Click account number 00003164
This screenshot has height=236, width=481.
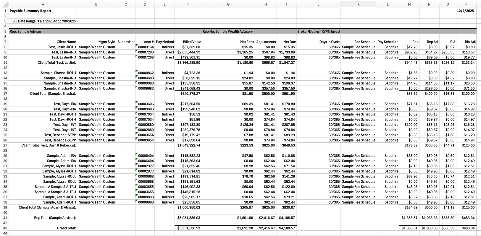pyautogui.click(x=146, y=47)
